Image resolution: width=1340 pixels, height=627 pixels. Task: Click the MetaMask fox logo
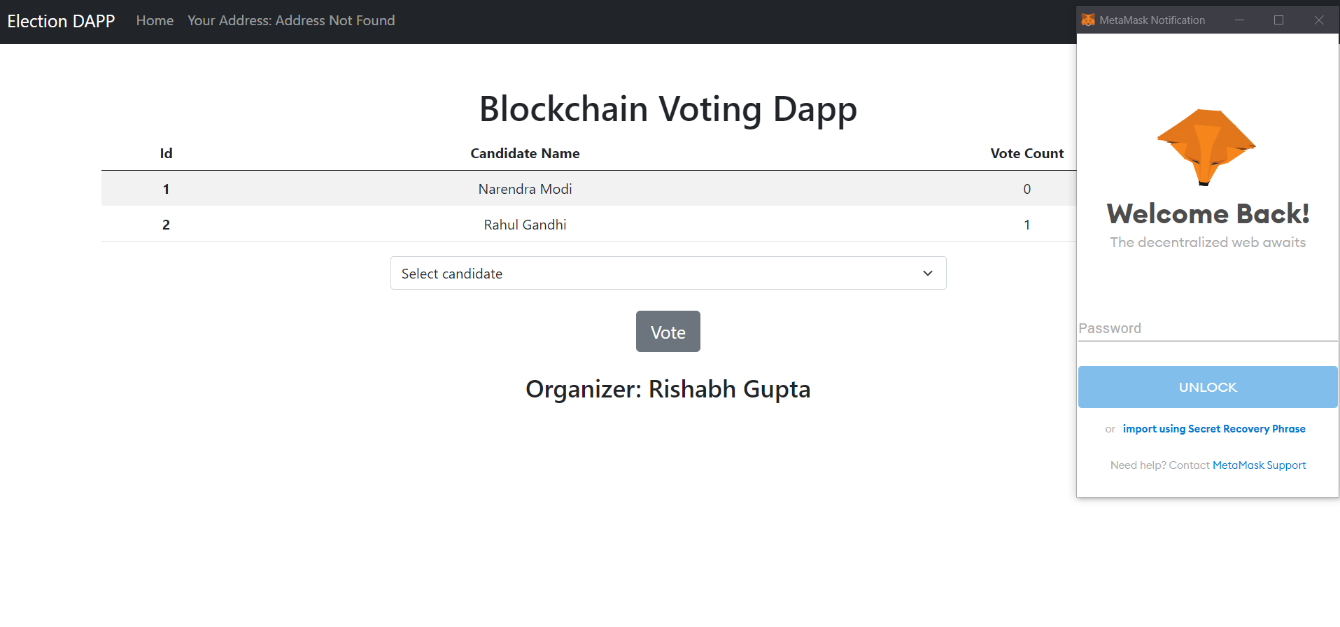(x=1206, y=147)
